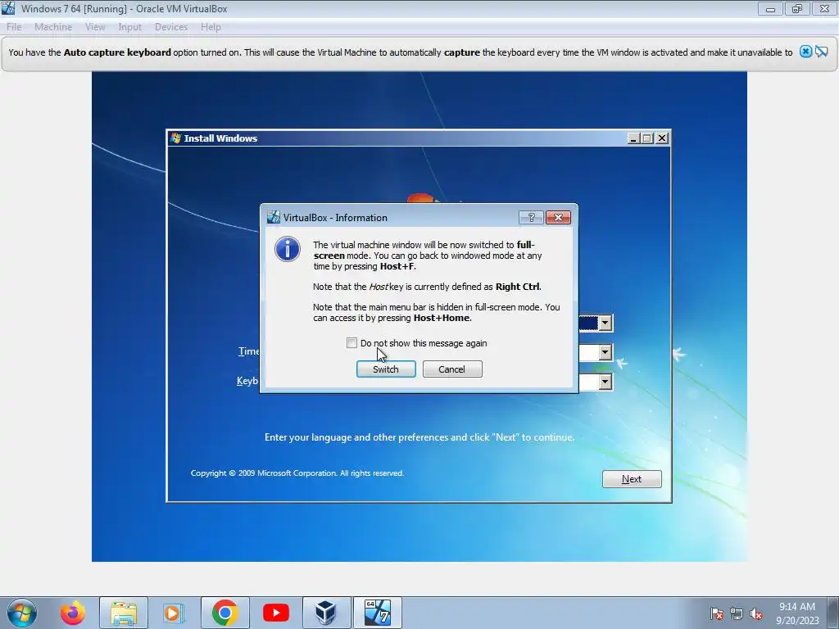Screen dimensions: 839x629
Task: Switch to Windows 7 VM taskbar icon
Action: [377, 613]
